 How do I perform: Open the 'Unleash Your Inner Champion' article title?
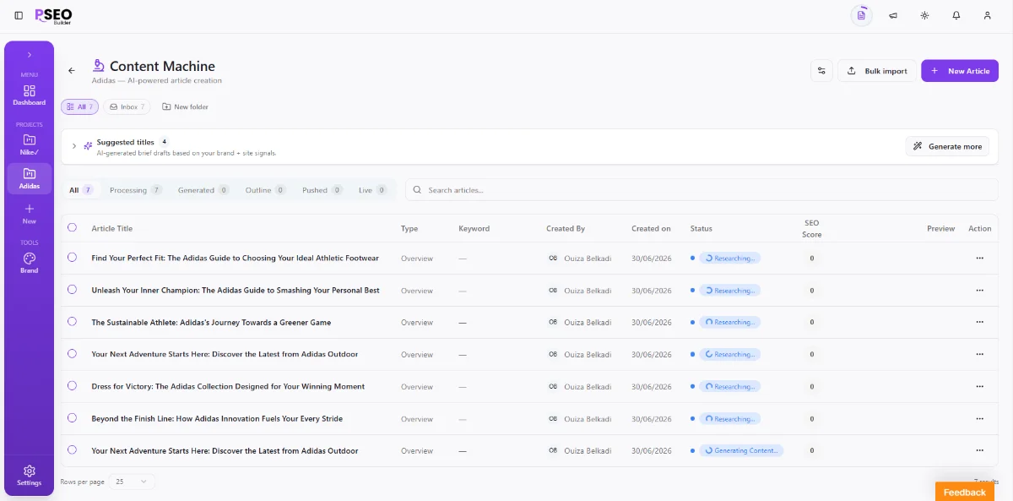(236, 291)
